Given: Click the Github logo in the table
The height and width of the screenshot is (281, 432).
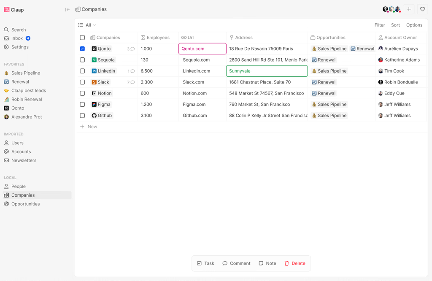Looking at the screenshot, I should click(x=94, y=116).
